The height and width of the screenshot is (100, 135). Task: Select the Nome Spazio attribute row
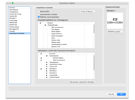[56, 31]
